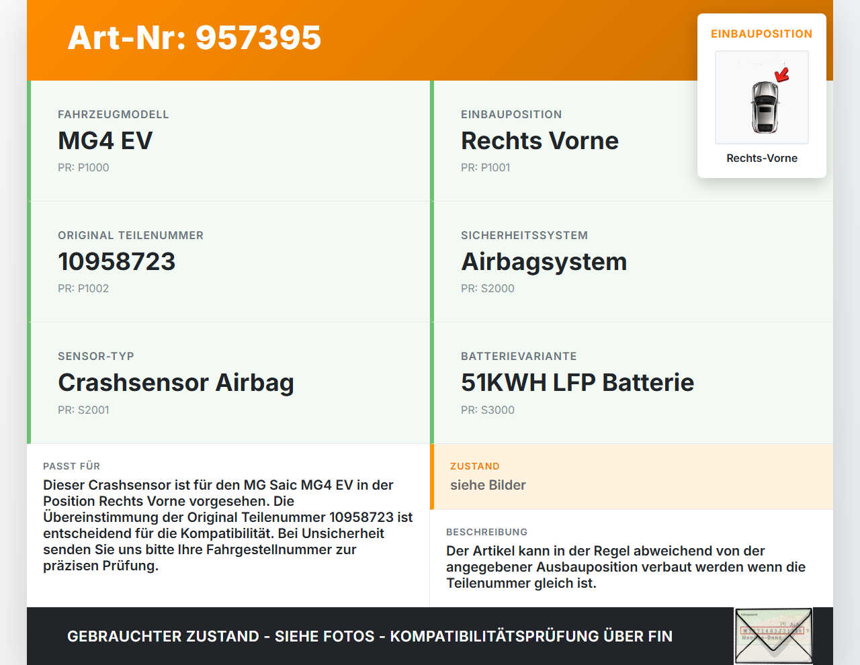Click the car top-view Einbauposition icon
This screenshot has width=860, height=665.
coord(761,97)
